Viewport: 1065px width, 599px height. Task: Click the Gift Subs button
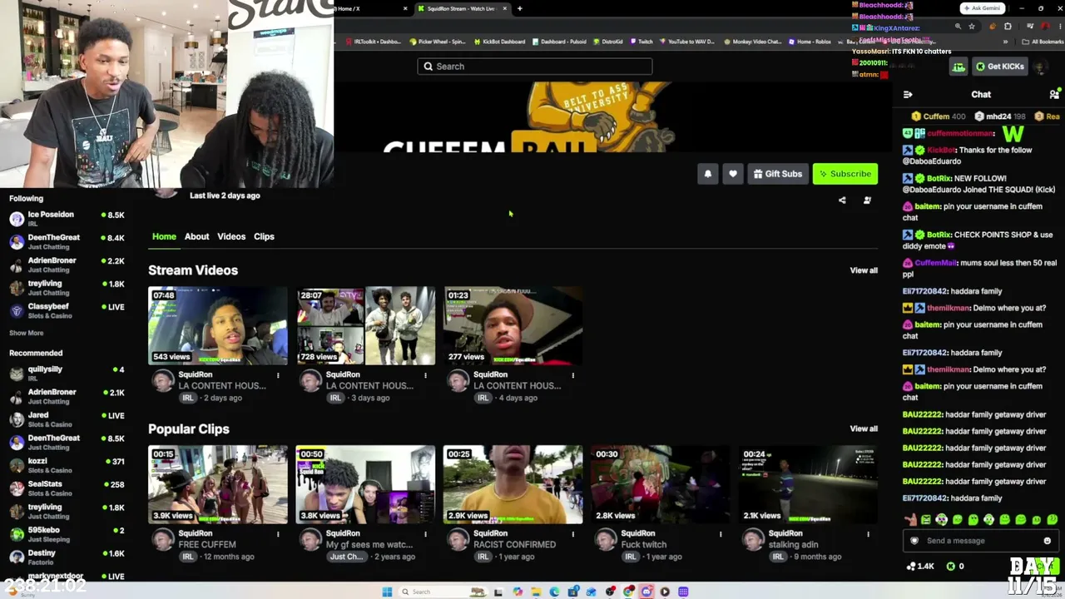click(x=778, y=174)
